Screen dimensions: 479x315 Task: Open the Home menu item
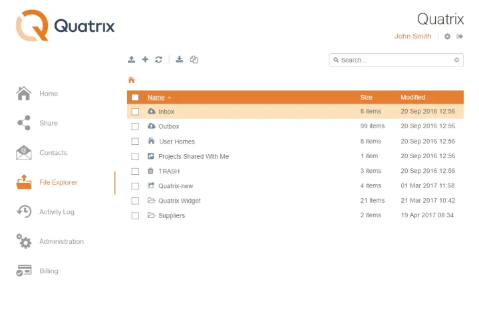[49, 94]
